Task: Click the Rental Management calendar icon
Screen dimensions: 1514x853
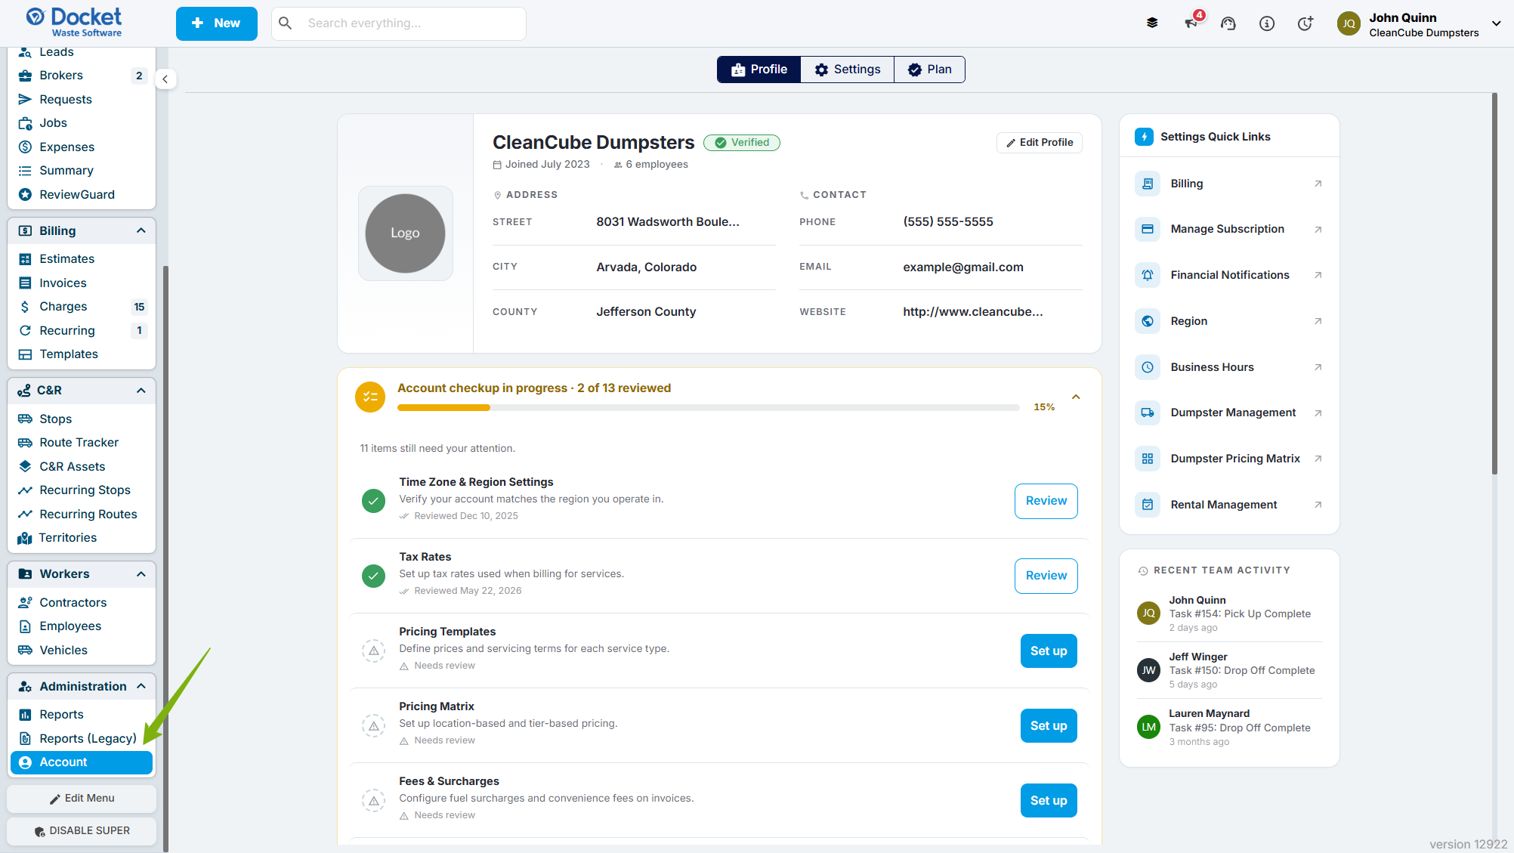Action: pos(1148,505)
